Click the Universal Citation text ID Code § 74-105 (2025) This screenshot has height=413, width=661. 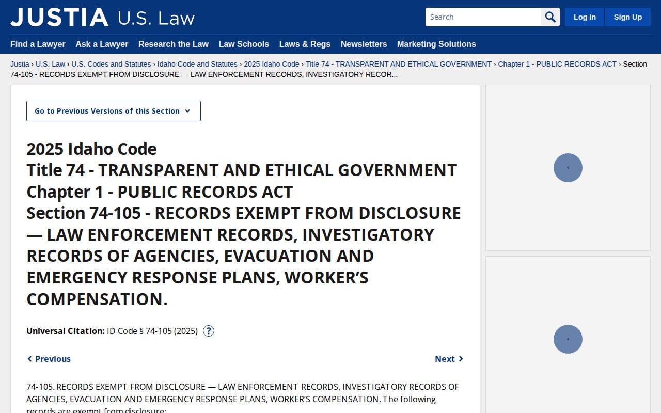point(152,331)
